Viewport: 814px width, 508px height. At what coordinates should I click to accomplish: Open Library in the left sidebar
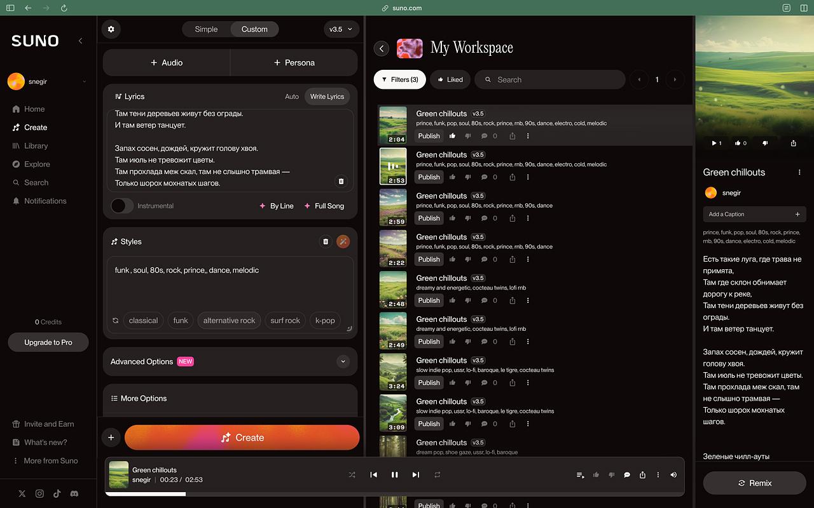click(36, 146)
